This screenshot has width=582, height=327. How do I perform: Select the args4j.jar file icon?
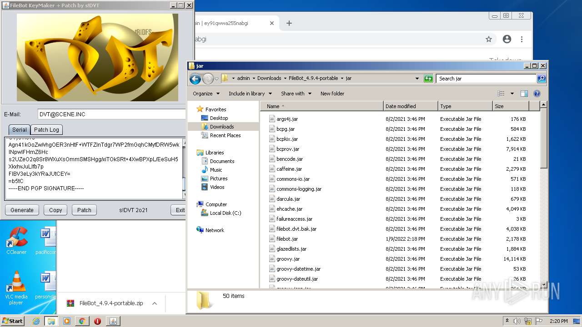272,119
